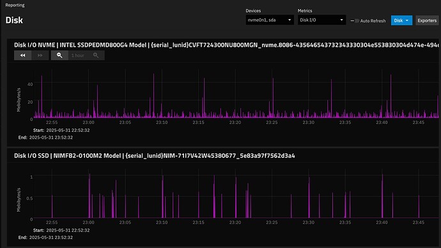
Task: Open the Exporters page
Action: pyautogui.click(x=427, y=20)
